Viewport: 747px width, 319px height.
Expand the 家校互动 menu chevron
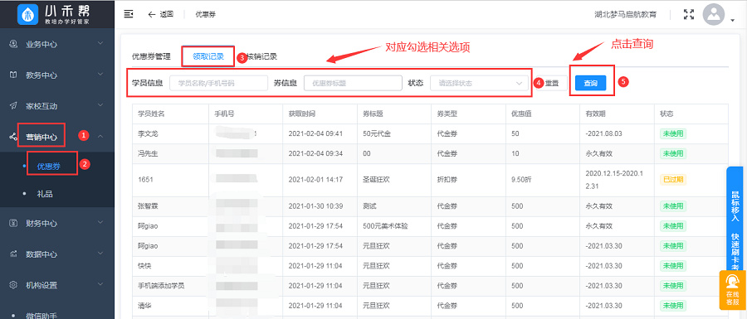[100, 105]
